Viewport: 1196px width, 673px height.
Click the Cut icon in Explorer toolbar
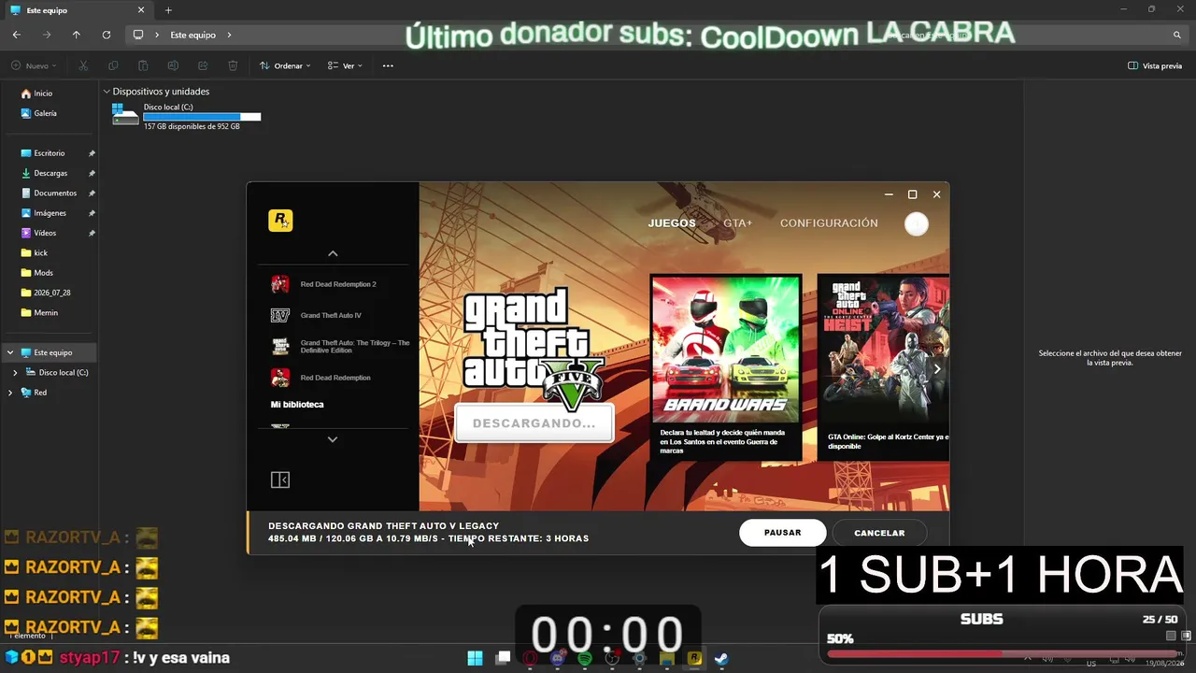point(83,65)
